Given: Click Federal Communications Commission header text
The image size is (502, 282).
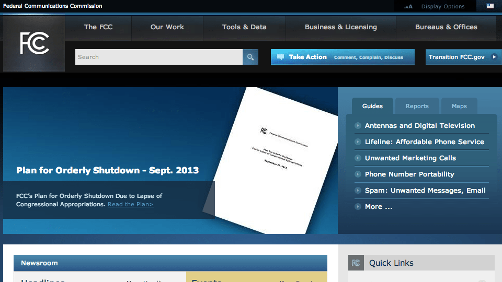Looking at the screenshot, I should click(x=52, y=6).
